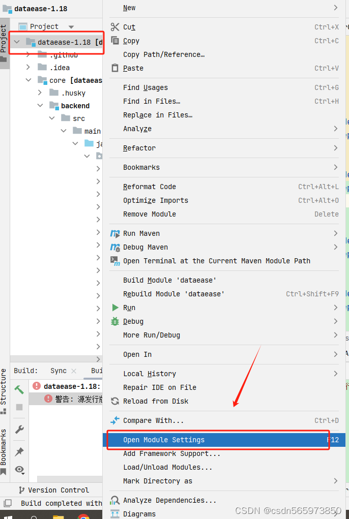Choose Repair IDE on File

tap(224, 387)
